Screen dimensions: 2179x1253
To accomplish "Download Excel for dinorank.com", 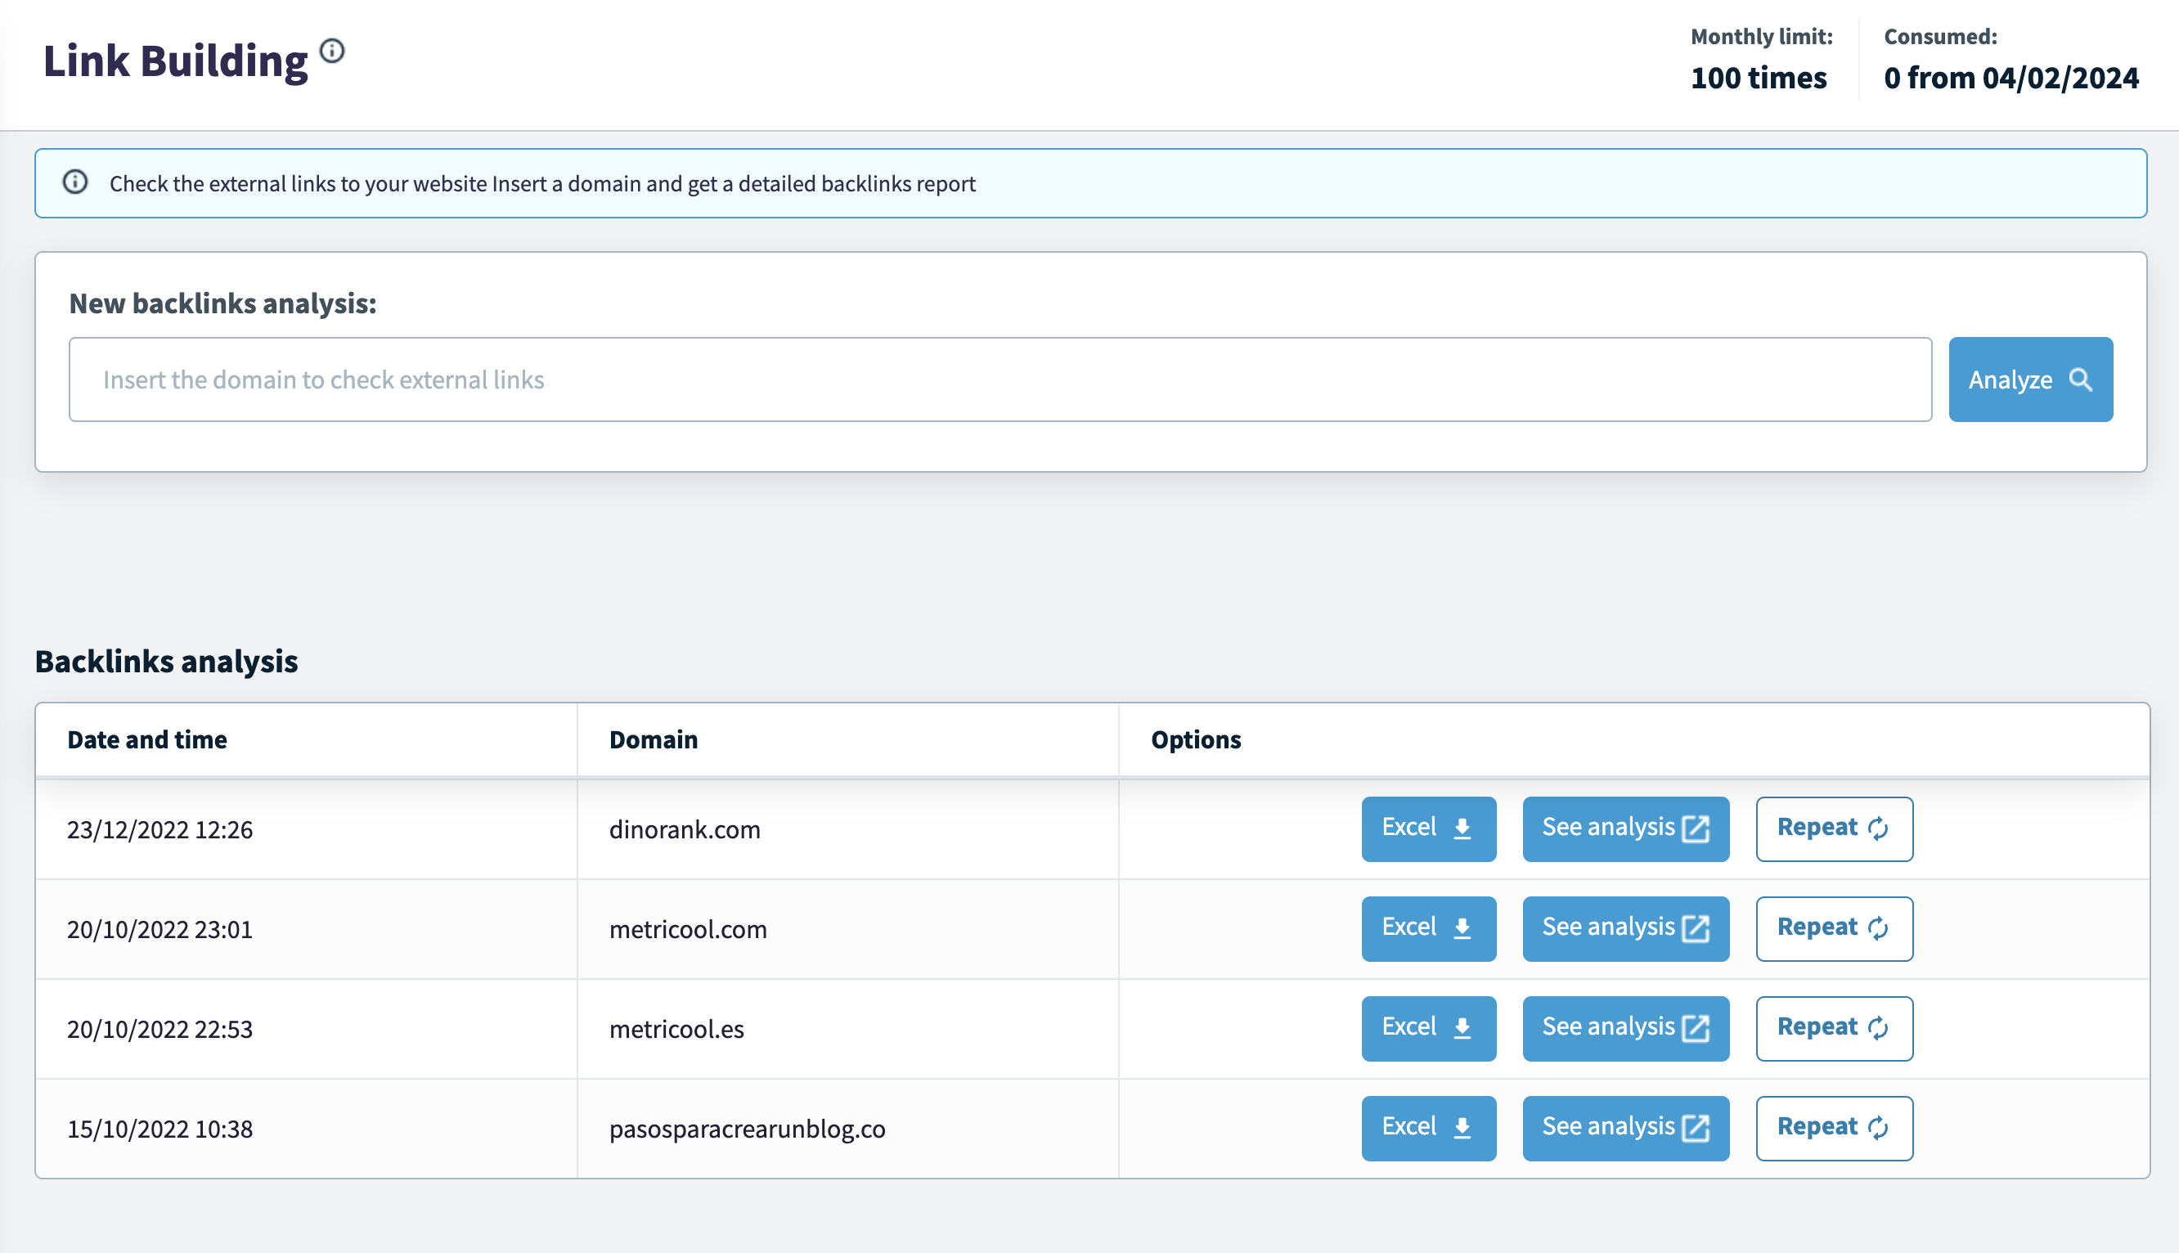I will click(1427, 829).
